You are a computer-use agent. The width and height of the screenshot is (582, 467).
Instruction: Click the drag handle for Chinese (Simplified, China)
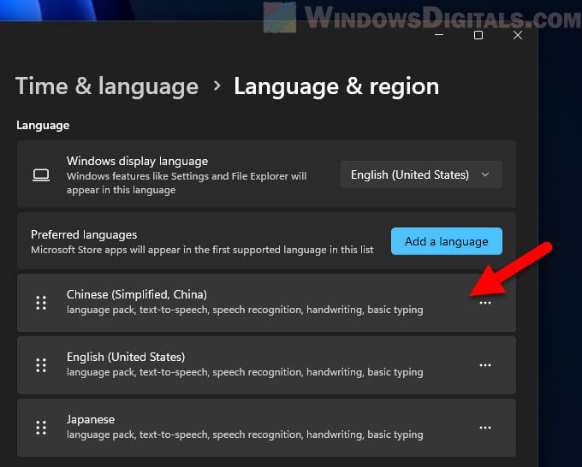41,303
